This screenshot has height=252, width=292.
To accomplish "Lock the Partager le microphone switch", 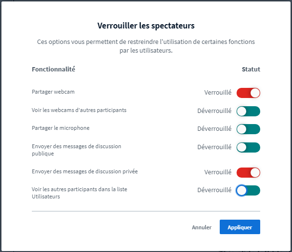I will [248, 129].
